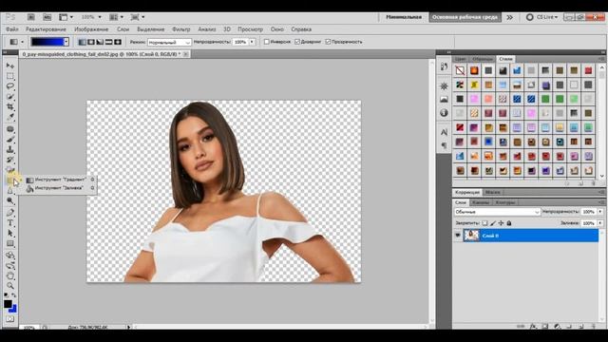
Task: Select the Pen tool
Action: pos(10,213)
